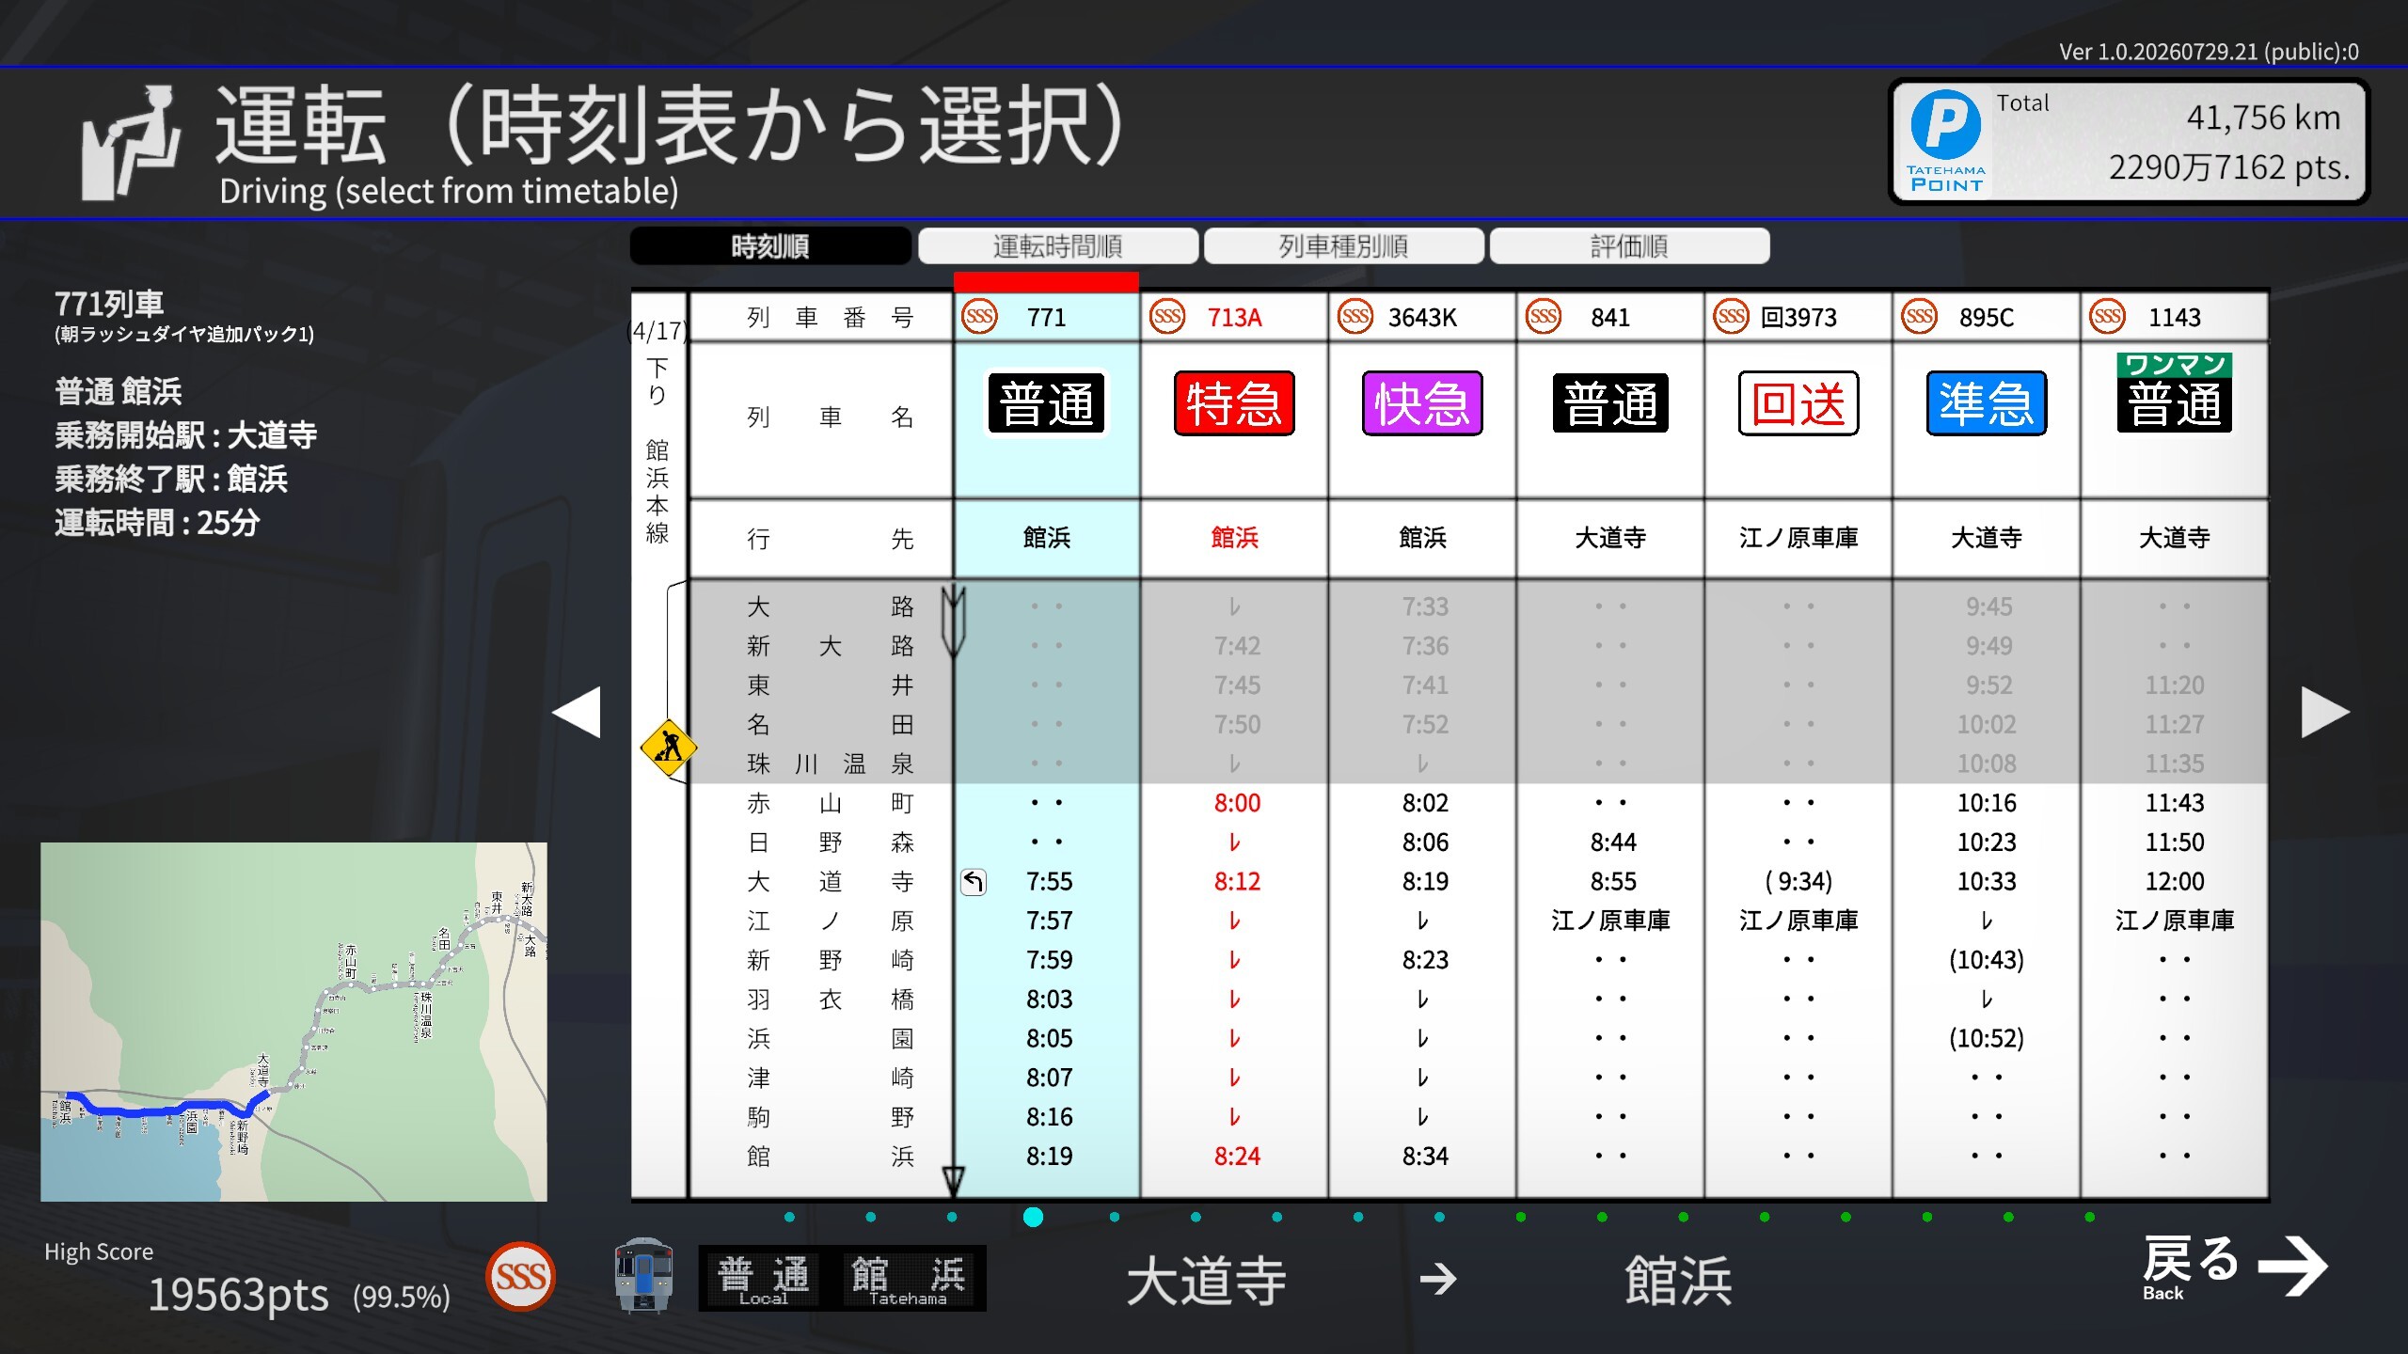Click the highlighted cyan page indicator dot
2408x1354 pixels.
click(1033, 1217)
